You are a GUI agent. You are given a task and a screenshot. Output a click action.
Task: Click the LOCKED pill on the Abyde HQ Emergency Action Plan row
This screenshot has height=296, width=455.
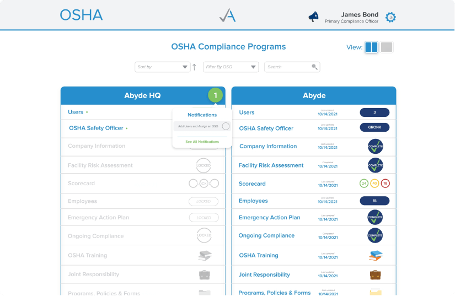tap(204, 217)
